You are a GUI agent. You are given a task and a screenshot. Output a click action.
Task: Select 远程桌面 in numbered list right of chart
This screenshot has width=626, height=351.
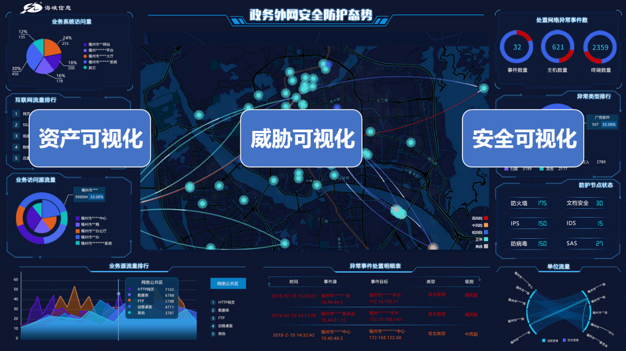226,326
